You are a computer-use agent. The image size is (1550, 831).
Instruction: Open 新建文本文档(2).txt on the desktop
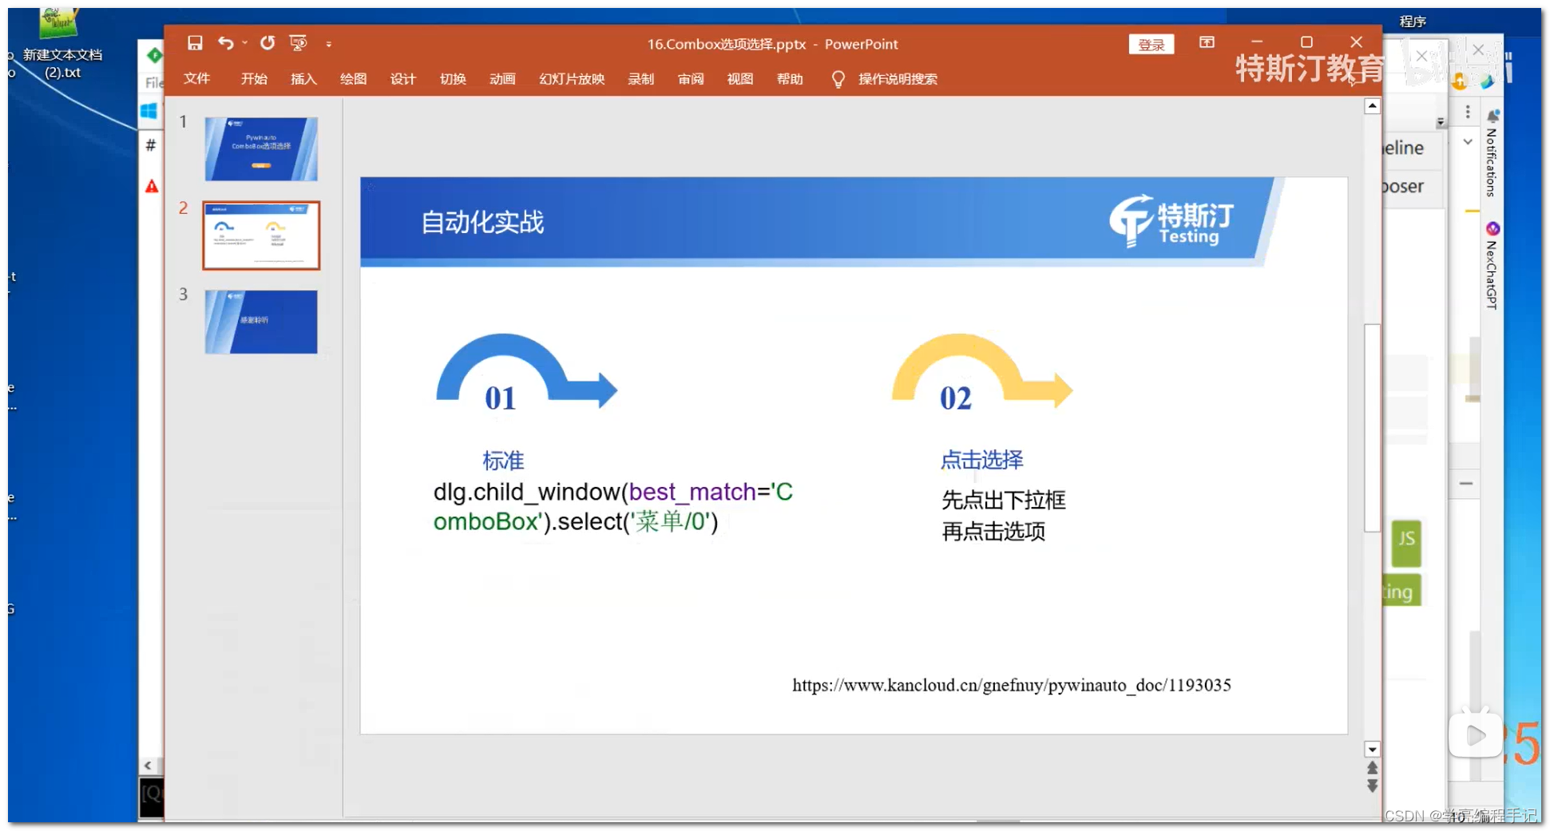tap(60, 44)
